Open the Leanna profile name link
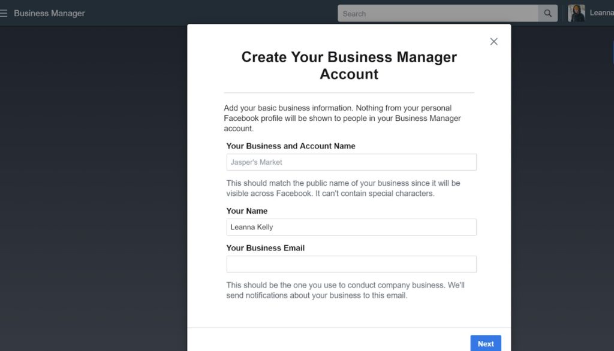The height and width of the screenshot is (351, 614). [x=601, y=13]
